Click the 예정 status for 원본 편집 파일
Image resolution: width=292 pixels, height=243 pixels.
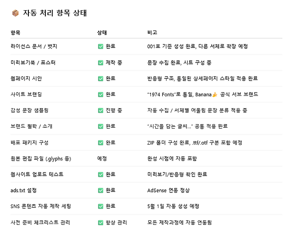[102, 158]
